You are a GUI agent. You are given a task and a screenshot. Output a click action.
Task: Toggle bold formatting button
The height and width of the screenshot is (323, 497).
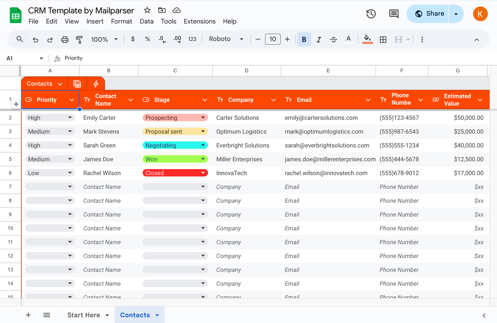coord(304,39)
